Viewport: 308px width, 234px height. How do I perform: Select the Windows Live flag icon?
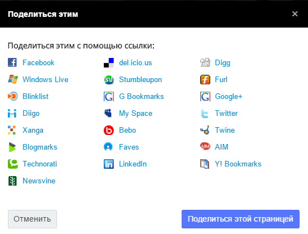pyautogui.click(x=12, y=79)
